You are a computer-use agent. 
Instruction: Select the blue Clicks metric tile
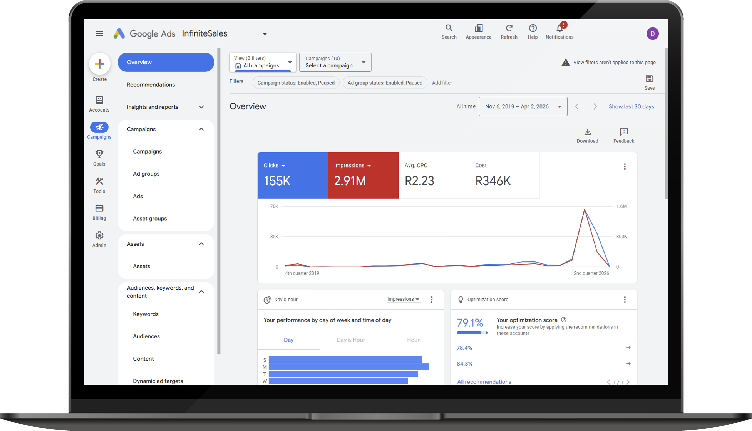tap(292, 175)
